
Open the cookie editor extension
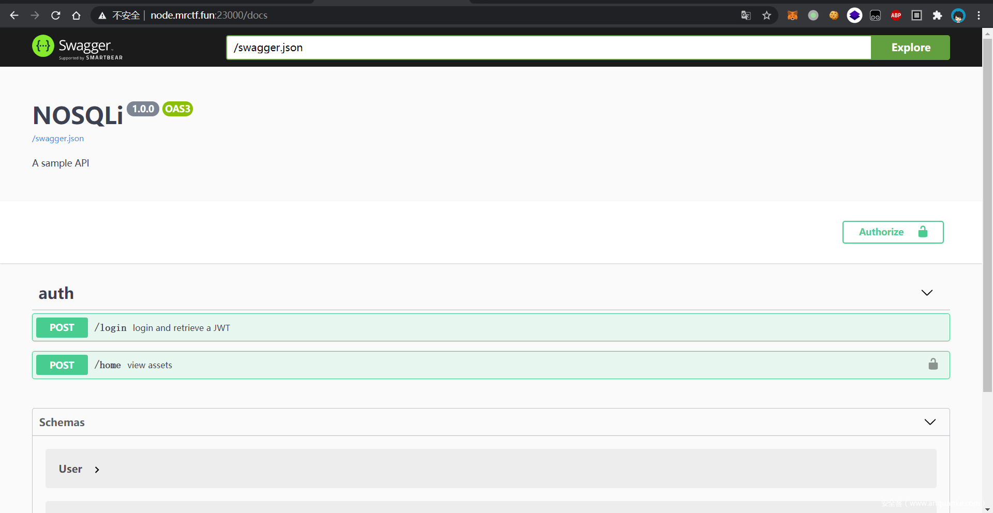(x=834, y=16)
